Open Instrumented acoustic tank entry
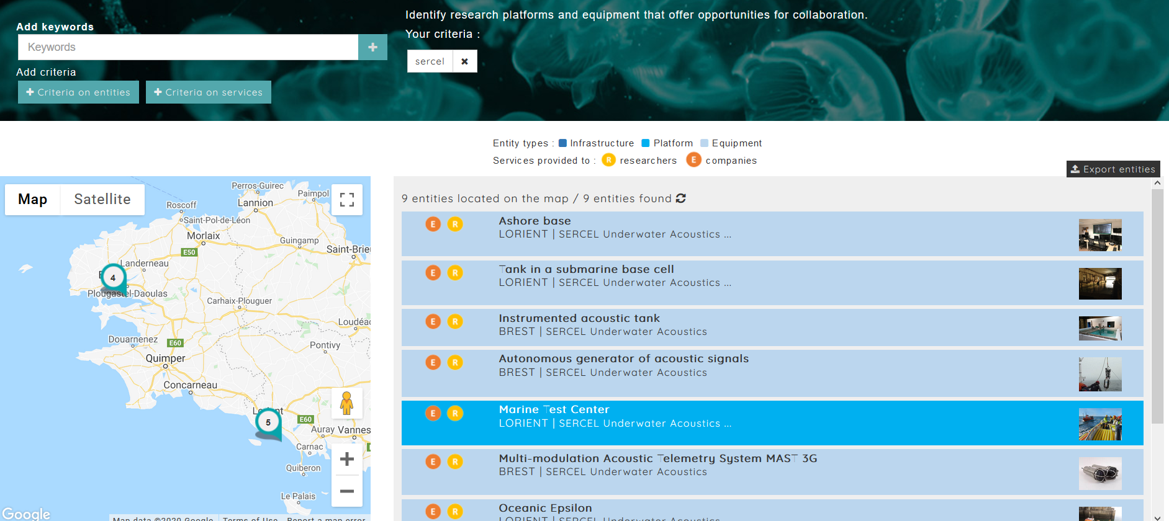The width and height of the screenshot is (1169, 521). point(772,327)
